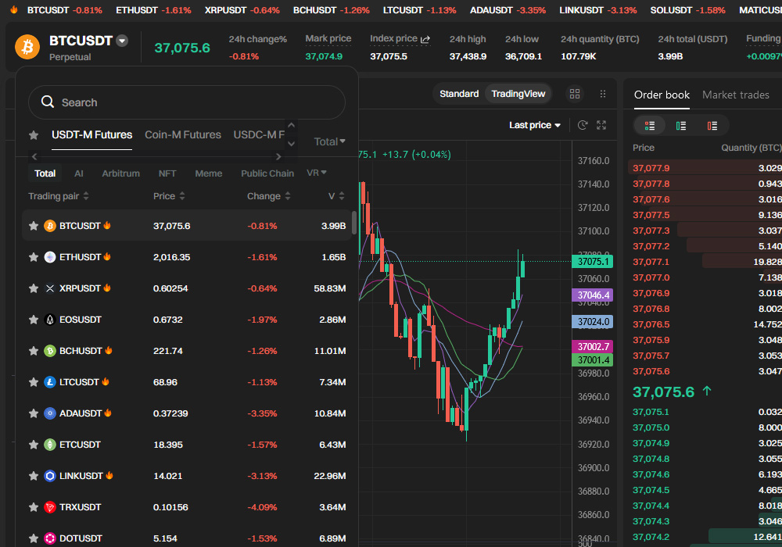Toggle favorite star for LTCUSDT
The height and width of the screenshot is (547, 782).
[34, 382]
